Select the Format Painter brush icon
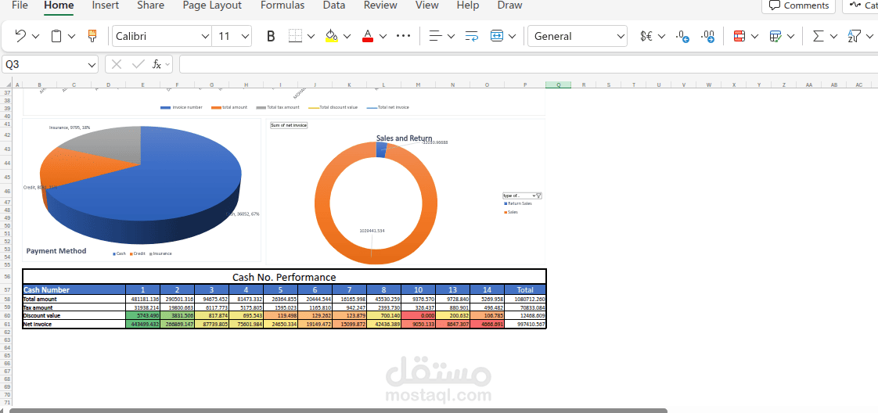The width and height of the screenshot is (878, 413). [x=92, y=37]
